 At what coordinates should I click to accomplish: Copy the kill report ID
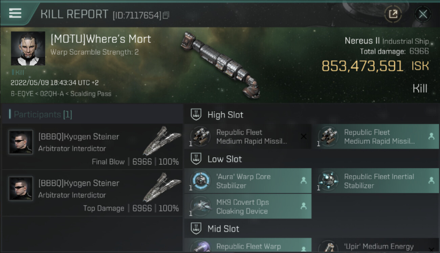(166, 15)
